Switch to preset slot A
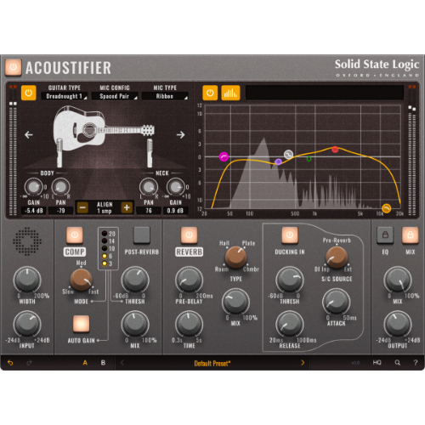The height and width of the screenshot is (425, 425). click(x=85, y=363)
